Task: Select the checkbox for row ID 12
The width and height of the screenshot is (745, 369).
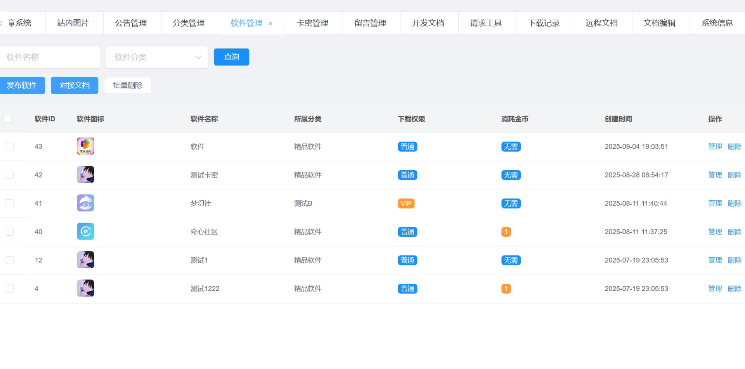Action: coord(10,260)
